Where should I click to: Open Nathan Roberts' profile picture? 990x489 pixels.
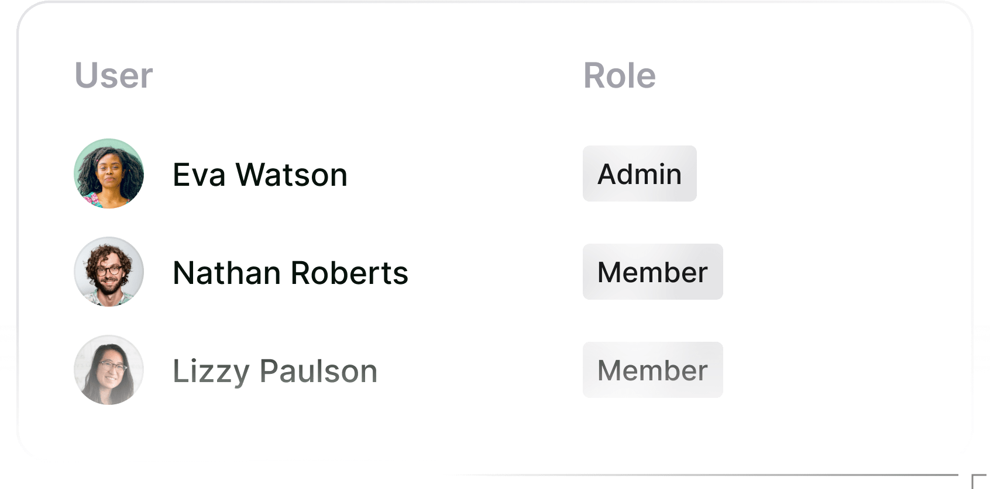click(x=109, y=272)
